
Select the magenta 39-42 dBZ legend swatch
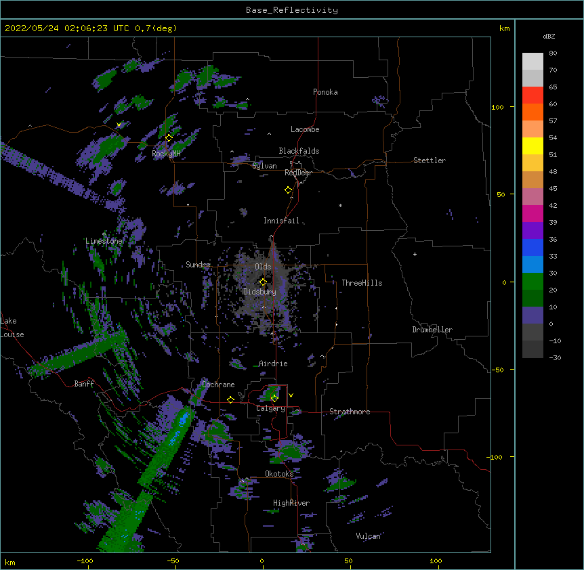[x=533, y=214]
